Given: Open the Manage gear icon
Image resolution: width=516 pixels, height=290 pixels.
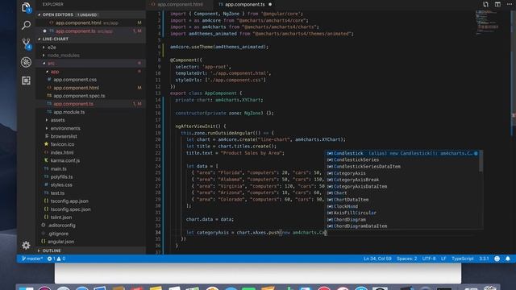Looking at the screenshot, I should [x=26, y=245].
